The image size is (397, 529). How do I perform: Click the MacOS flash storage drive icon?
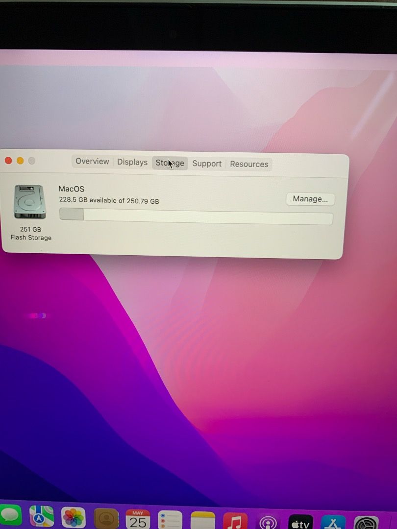pyautogui.click(x=29, y=201)
